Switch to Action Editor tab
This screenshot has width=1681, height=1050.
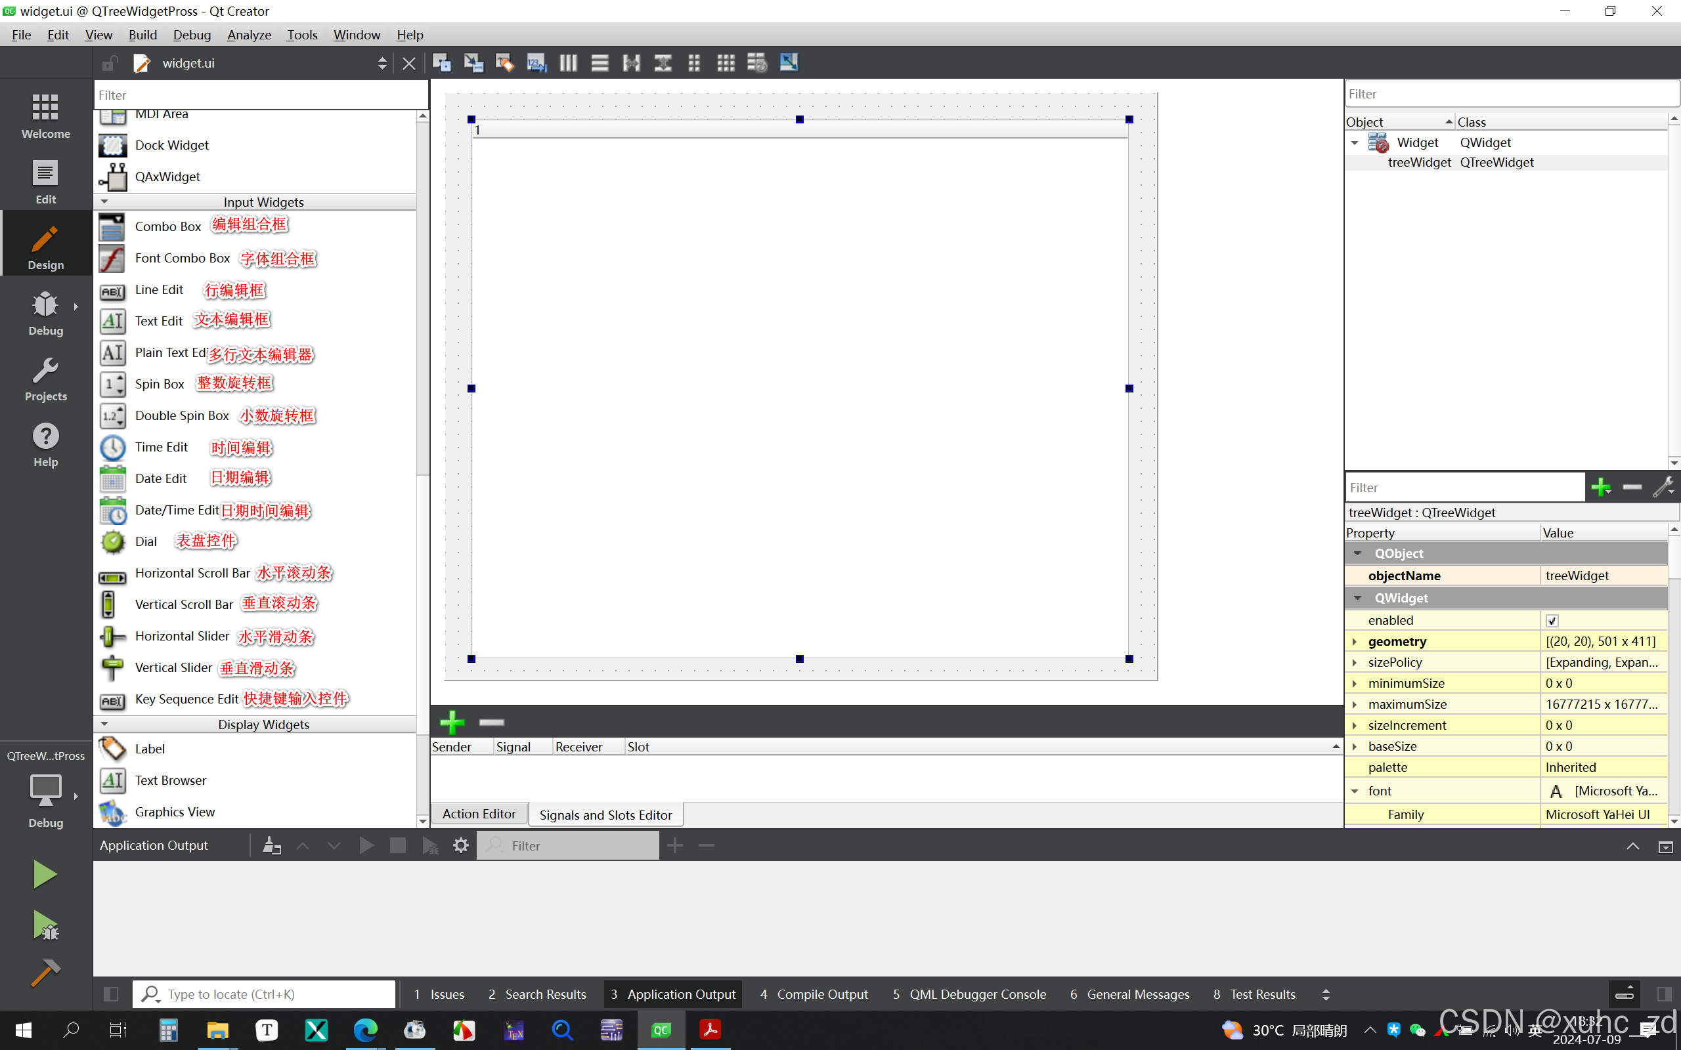click(x=479, y=814)
